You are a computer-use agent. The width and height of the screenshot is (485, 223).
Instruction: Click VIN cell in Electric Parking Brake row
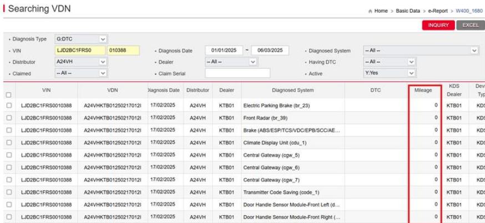(x=47, y=105)
